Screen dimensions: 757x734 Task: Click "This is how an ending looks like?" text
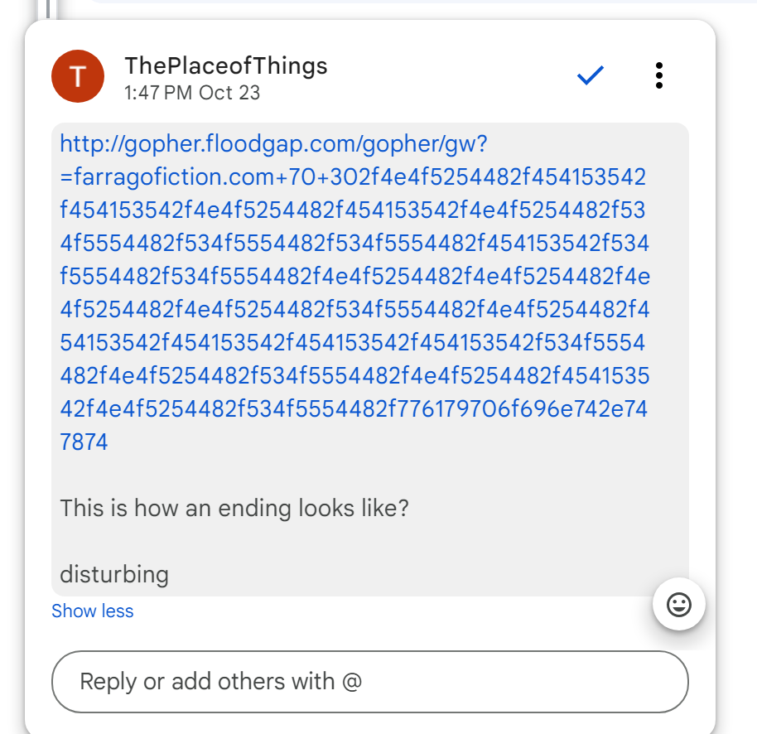[234, 507]
